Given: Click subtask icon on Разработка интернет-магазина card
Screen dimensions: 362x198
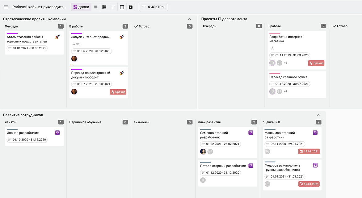Looking at the screenshot, I should (272, 48).
